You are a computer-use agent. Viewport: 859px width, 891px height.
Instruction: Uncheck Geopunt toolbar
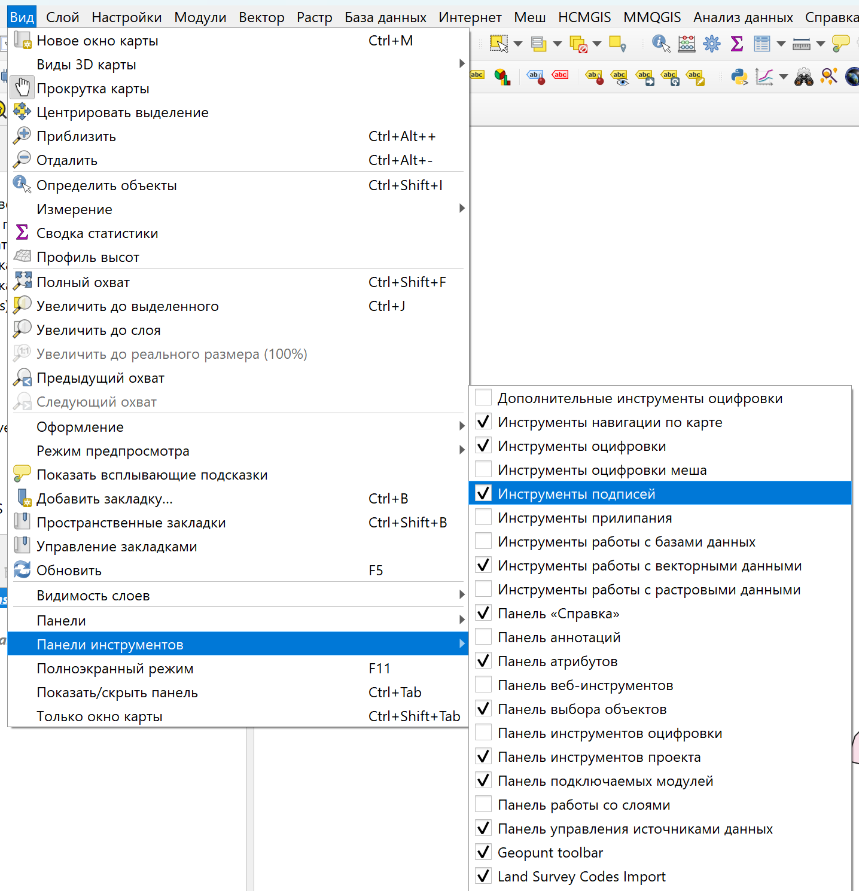click(483, 852)
